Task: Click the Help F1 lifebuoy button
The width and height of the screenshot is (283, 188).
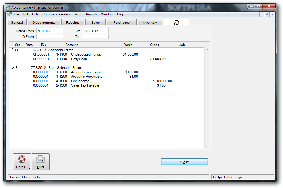Action: 22,162
